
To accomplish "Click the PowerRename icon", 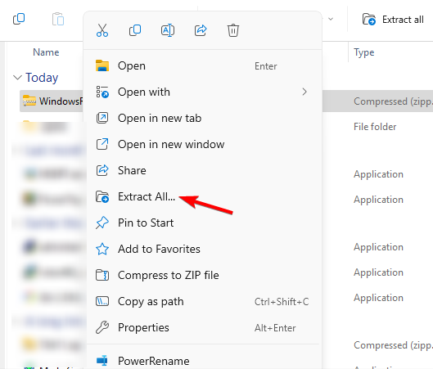I will tap(102, 361).
